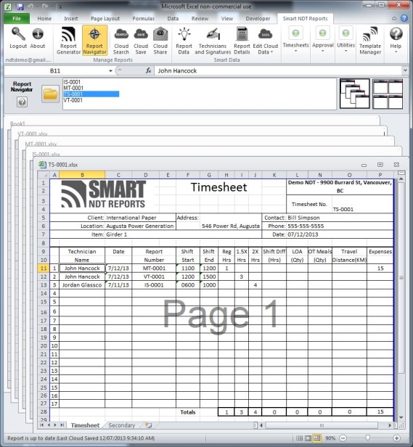Open Cloud Share
This screenshot has width=413, height=447.
(160, 40)
